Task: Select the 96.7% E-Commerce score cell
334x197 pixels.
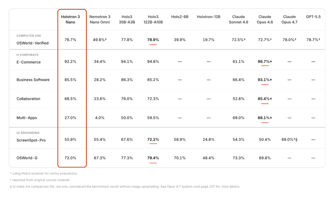Action: pyautogui.click(x=265, y=62)
